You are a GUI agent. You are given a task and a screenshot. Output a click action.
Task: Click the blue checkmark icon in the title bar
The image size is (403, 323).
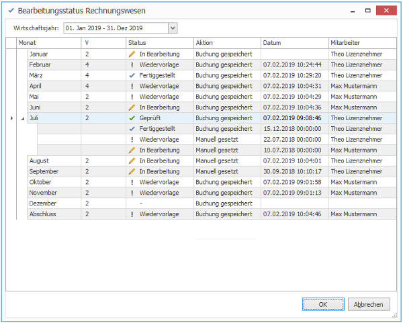point(11,11)
